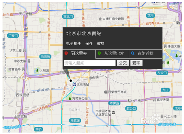Select the 白纸坊 station label
This screenshot has height=134, width=184.
tap(45, 57)
